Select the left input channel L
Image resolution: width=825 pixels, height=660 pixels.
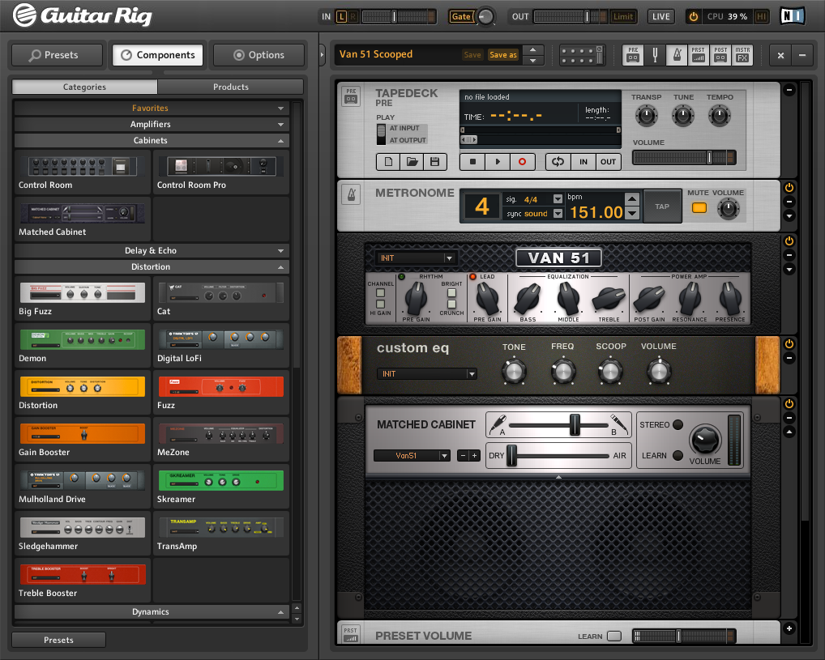(341, 17)
